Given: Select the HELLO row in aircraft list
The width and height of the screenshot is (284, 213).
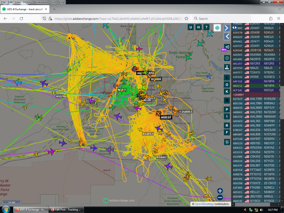Looking at the screenshot, I should click(x=256, y=192).
